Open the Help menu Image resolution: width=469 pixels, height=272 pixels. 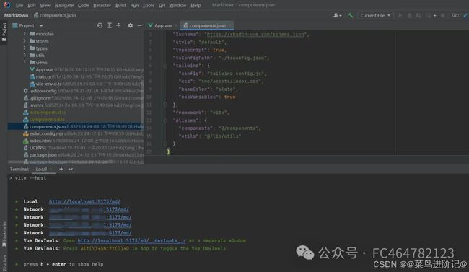pyautogui.click(x=196, y=5)
